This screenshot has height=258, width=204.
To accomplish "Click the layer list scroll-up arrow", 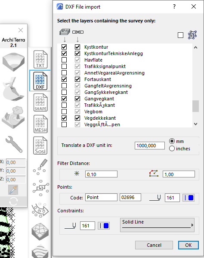I will click(x=196, y=47).
